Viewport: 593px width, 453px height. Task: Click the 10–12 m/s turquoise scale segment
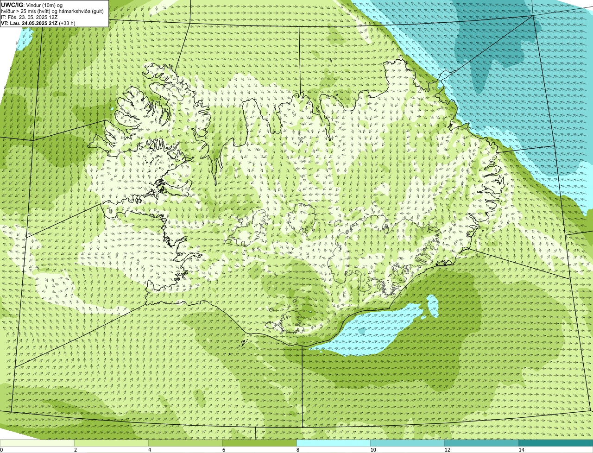pyautogui.click(x=408, y=443)
